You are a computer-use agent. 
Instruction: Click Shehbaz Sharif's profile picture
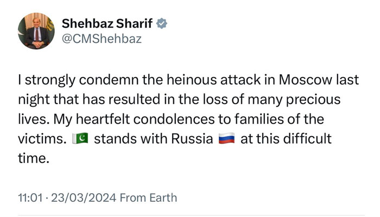37,32
